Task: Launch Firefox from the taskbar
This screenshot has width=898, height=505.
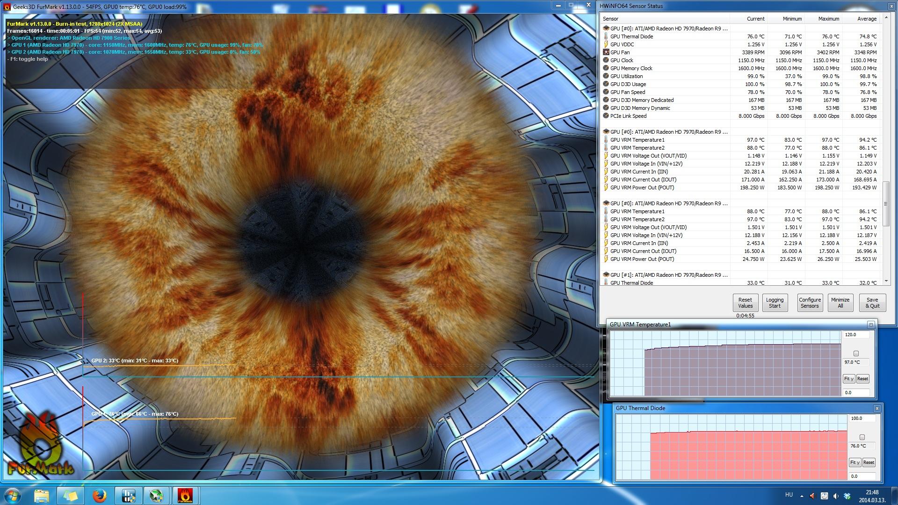Action: click(99, 496)
